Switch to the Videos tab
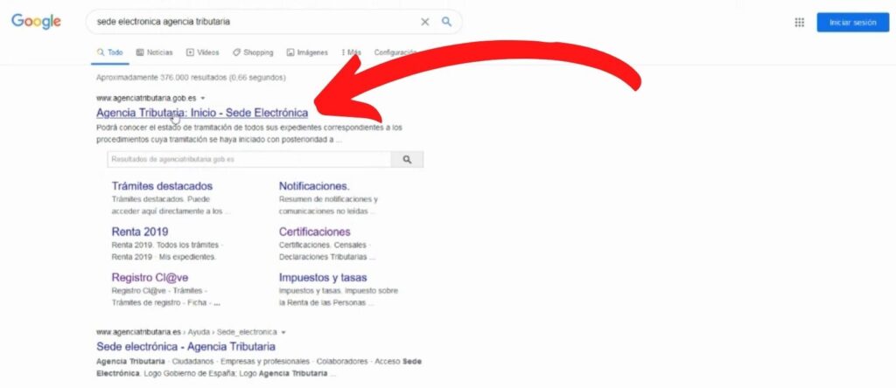 (x=203, y=52)
